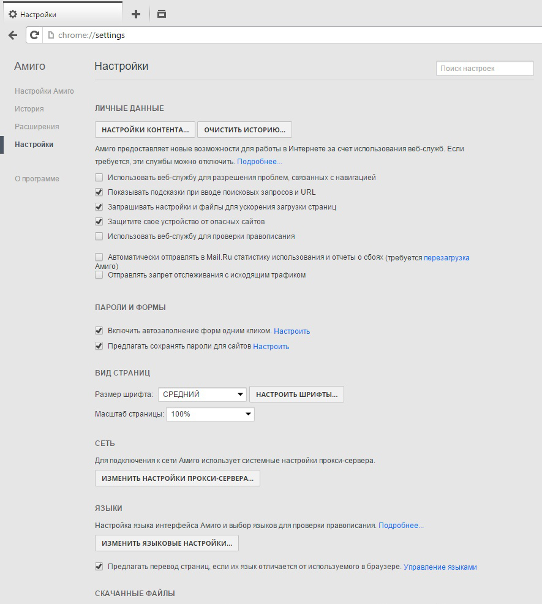
Task: Click перезагрузка link
Action: point(446,258)
